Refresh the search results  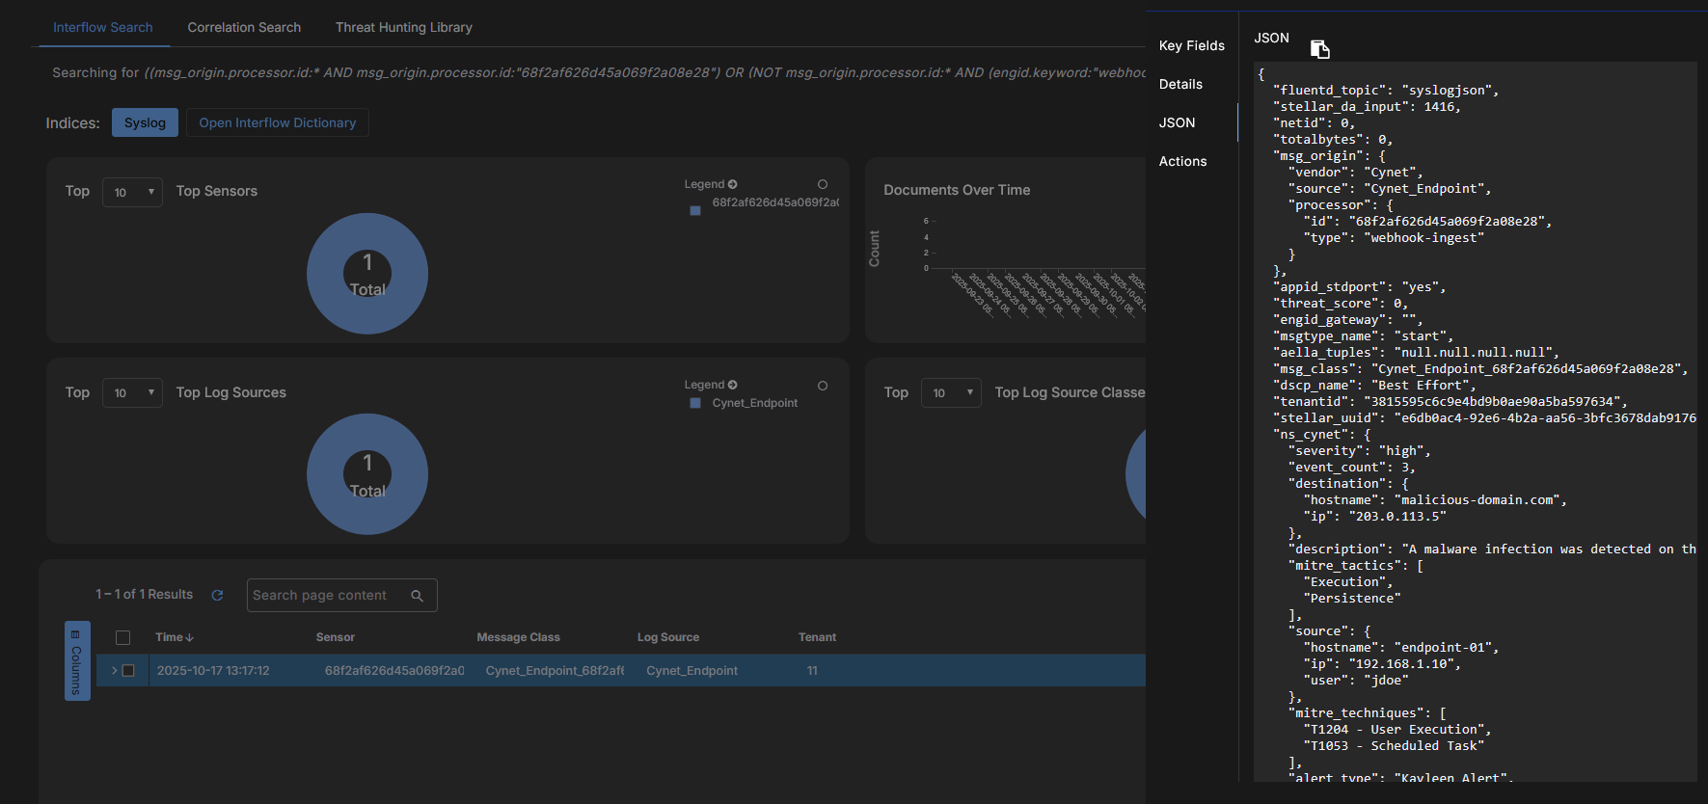coord(217,596)
